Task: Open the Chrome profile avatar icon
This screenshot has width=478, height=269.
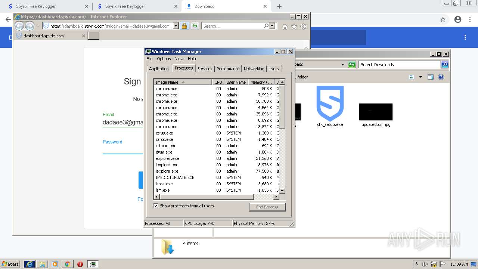Action: [458, 19]
